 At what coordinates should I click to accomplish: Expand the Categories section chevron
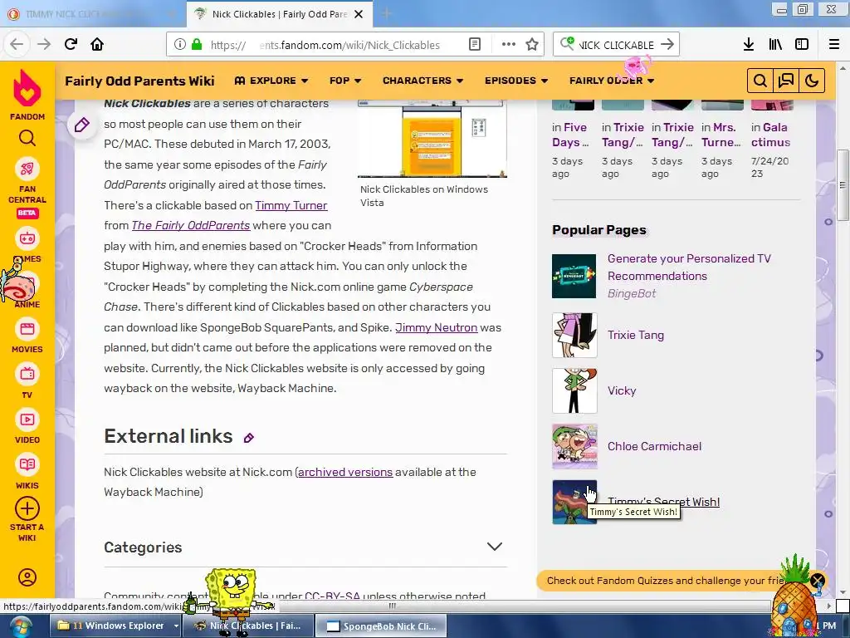495,547
